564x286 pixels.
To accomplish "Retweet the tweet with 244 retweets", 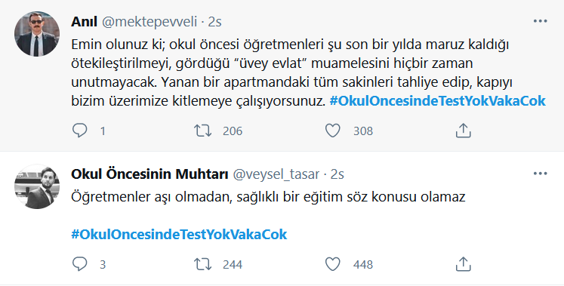I will tap(203, 264).
